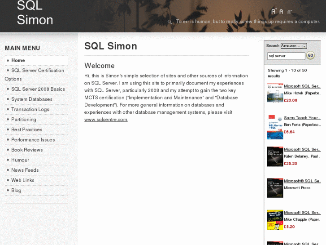
Task: Click 'Kalen Delaney, Paul .' author text
Action: click(x=302, y=156)
